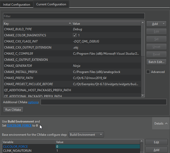Switch to the Initial Configuration tab
This screenshot has width=170, height=153.
[17, 4]
